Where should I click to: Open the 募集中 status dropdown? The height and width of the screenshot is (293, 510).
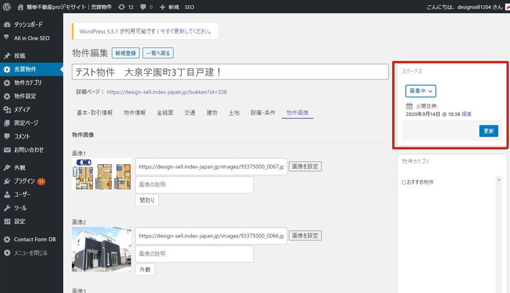pyautogui.click(x=420, y=91)
